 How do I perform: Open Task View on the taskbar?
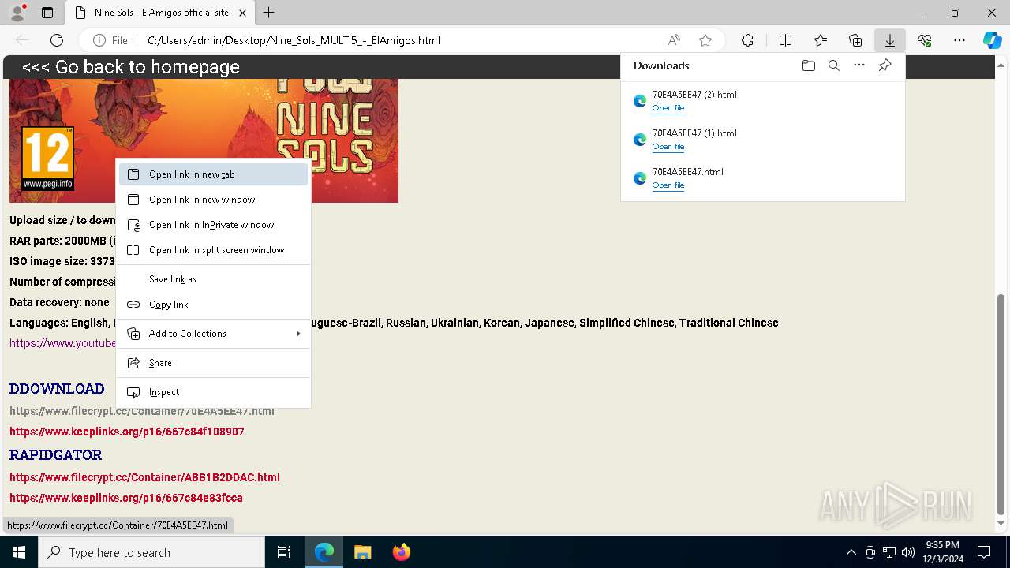click(x=284, y=552)
